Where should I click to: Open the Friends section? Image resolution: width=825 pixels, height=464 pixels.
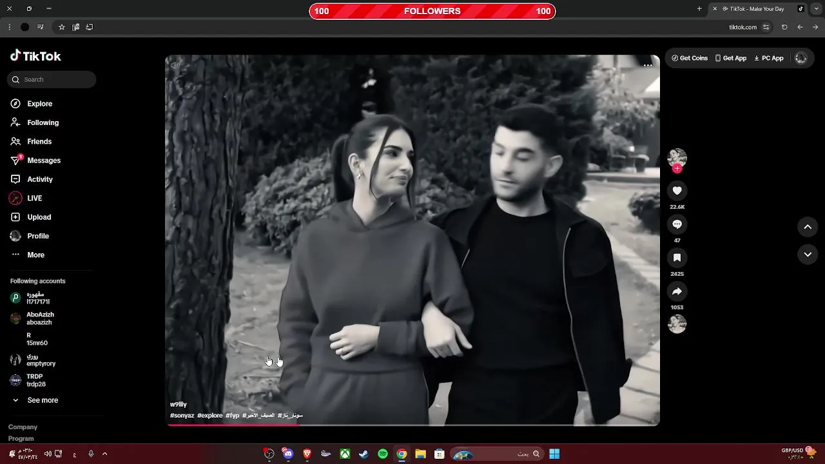(x=31, y=141)
